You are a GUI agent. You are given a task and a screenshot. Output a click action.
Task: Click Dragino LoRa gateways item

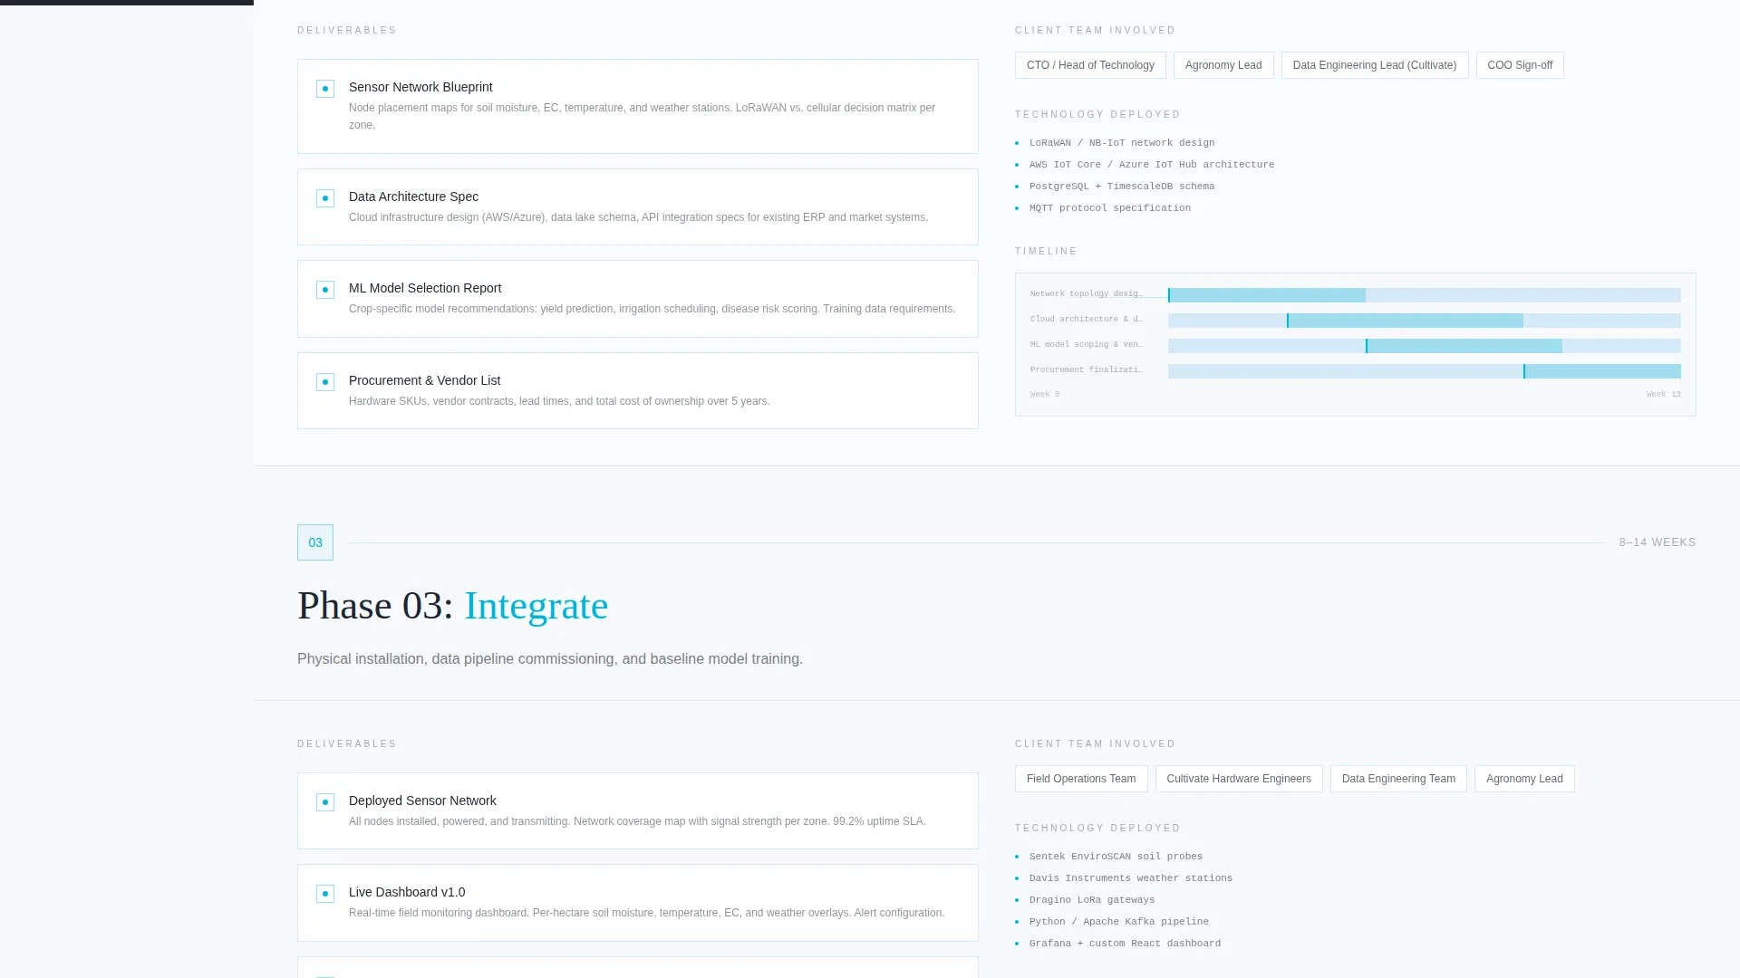click(x=1092, y=900)
